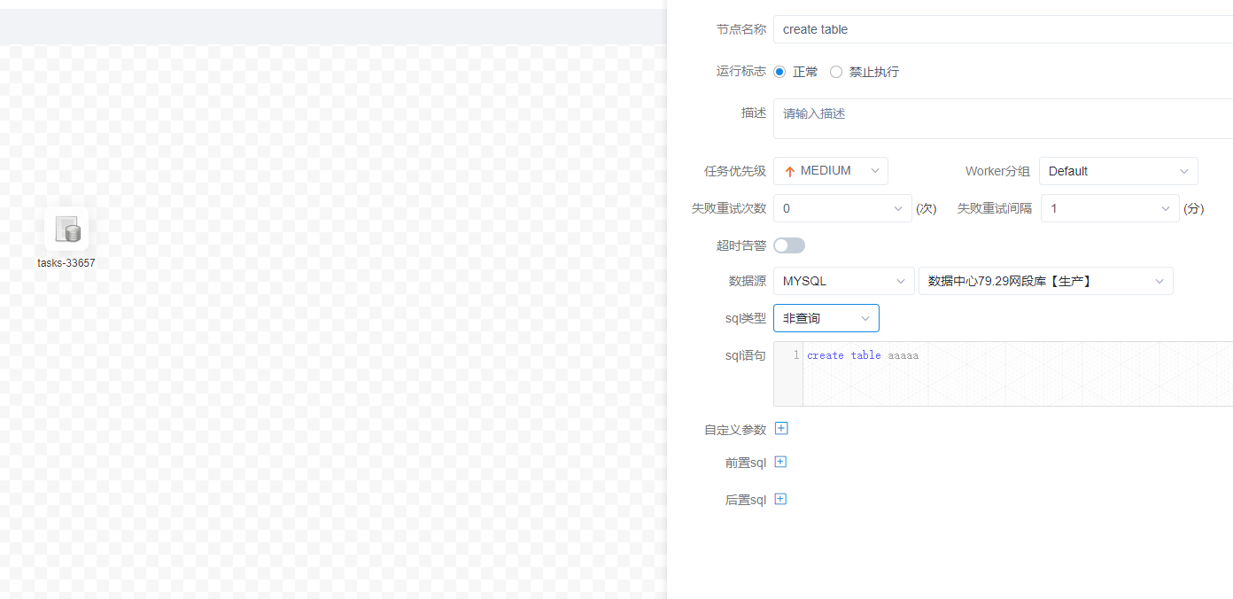
Task: Click the tasks-33657 node label
Action: pyautogui.click(x=66, y=263)
